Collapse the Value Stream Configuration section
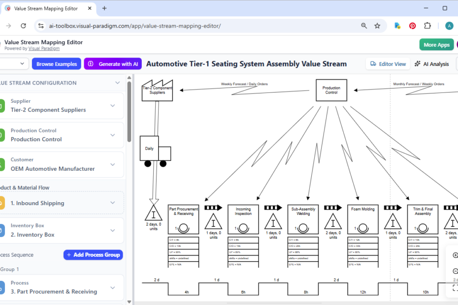 click(117, 83)
